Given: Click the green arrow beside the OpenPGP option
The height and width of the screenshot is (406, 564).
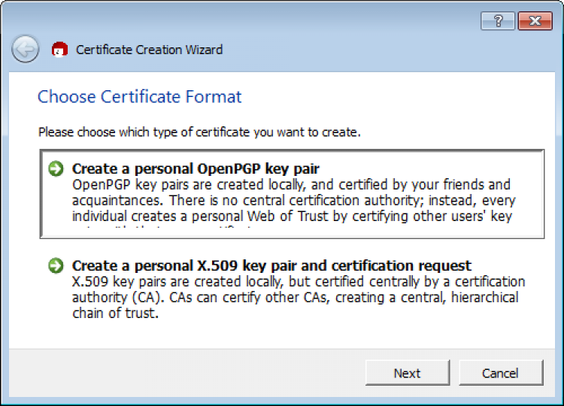Looking at the screenshot, I should click(56, 168).
